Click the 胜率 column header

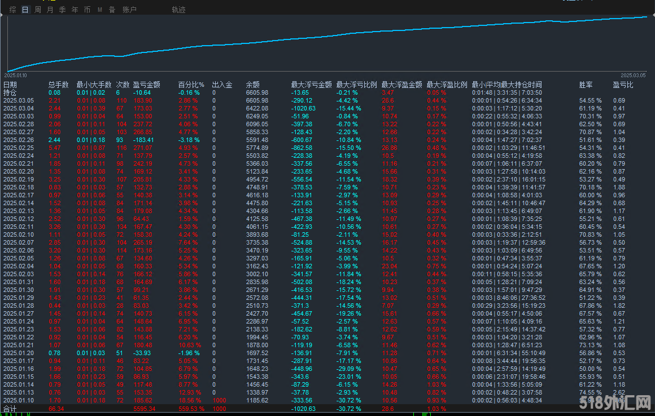point(586,85)
